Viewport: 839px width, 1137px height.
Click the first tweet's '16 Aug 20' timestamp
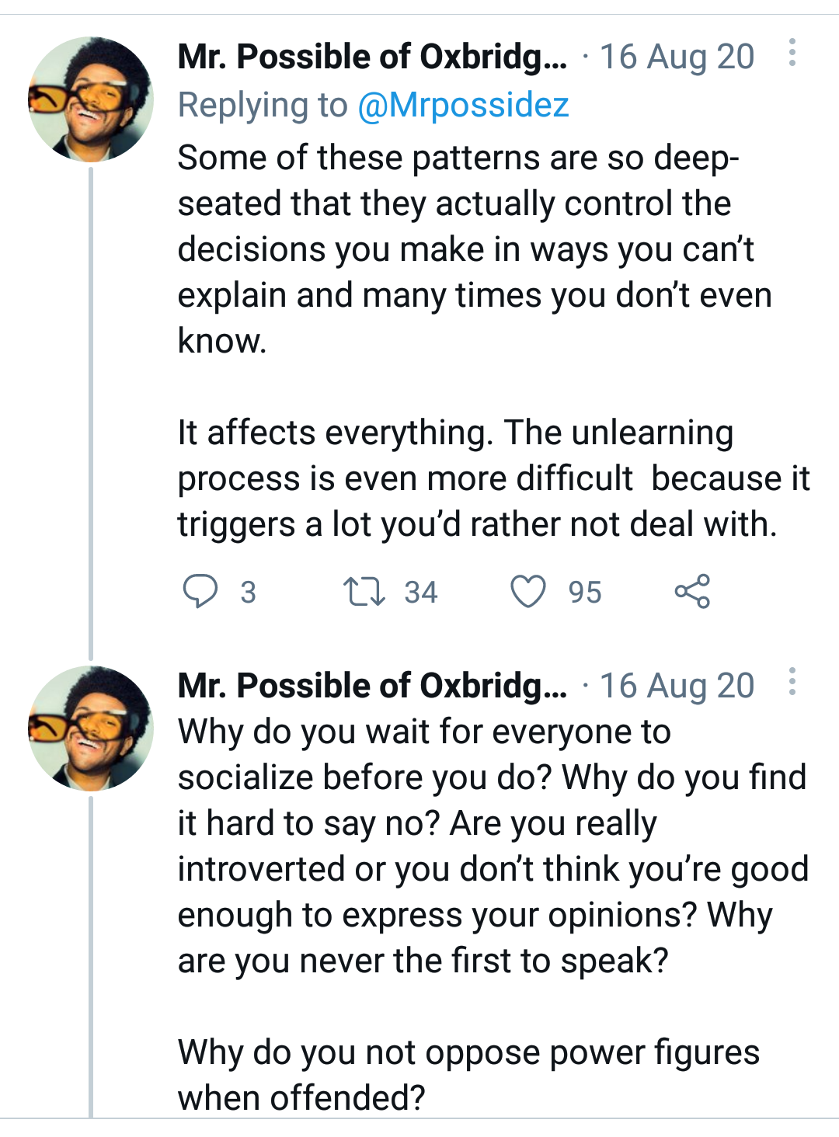coord(677,57)
